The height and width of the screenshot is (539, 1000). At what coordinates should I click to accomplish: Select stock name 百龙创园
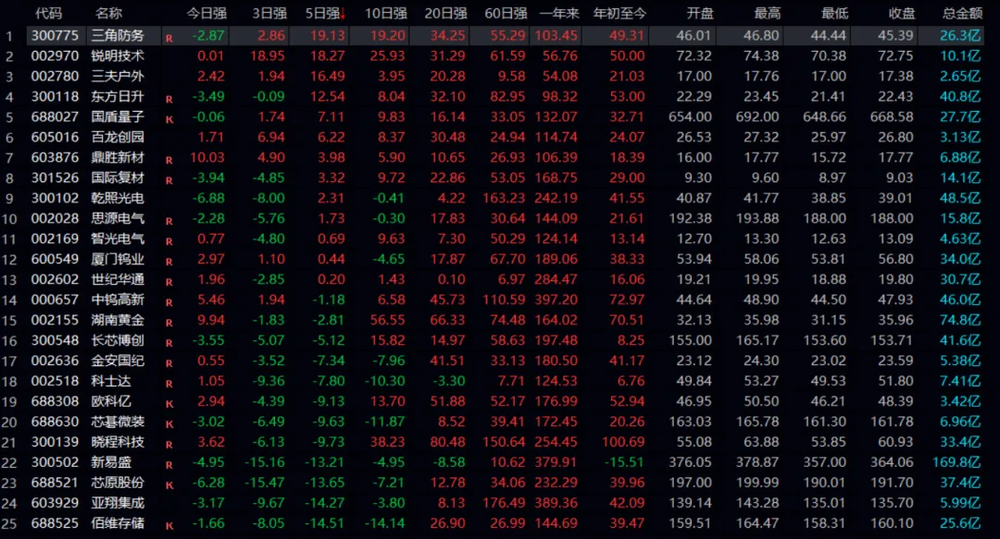pos(118,137)
